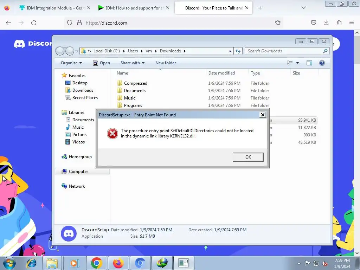This screenshot has width=360, height=270.
Task: Open the Organize dropdown menu
Action: 71,63
